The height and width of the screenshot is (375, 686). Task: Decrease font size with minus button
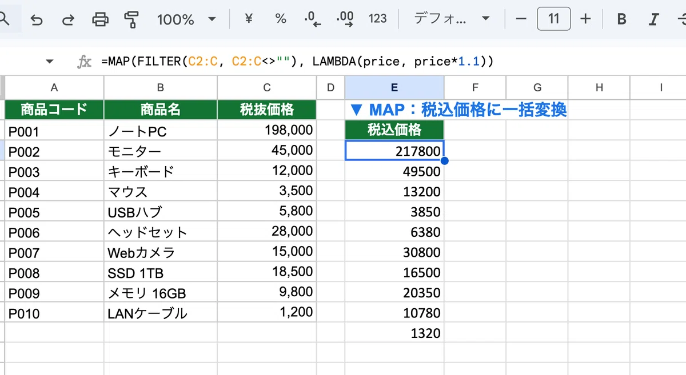pos(521,19)
